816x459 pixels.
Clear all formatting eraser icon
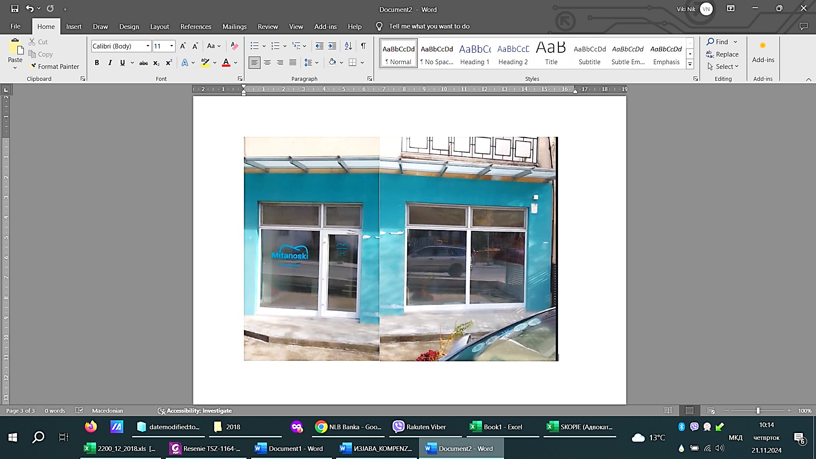(x=234, y=46)
